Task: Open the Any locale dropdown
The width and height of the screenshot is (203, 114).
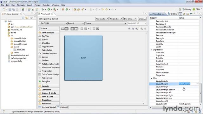Action: pos(102,19)
